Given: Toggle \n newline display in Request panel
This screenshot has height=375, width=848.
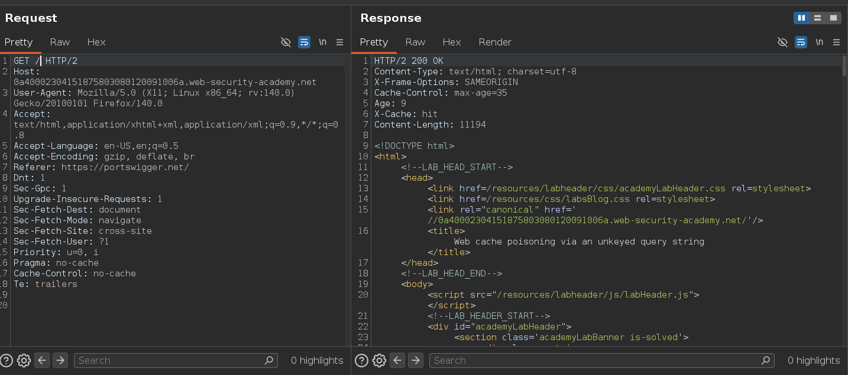Looking at the screenshot, I should click(322, 42).
